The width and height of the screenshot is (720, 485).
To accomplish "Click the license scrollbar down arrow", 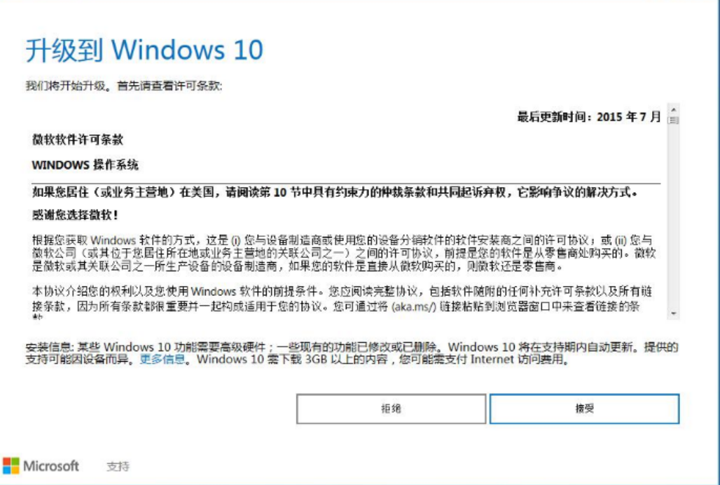I will [x=673, y=314].
